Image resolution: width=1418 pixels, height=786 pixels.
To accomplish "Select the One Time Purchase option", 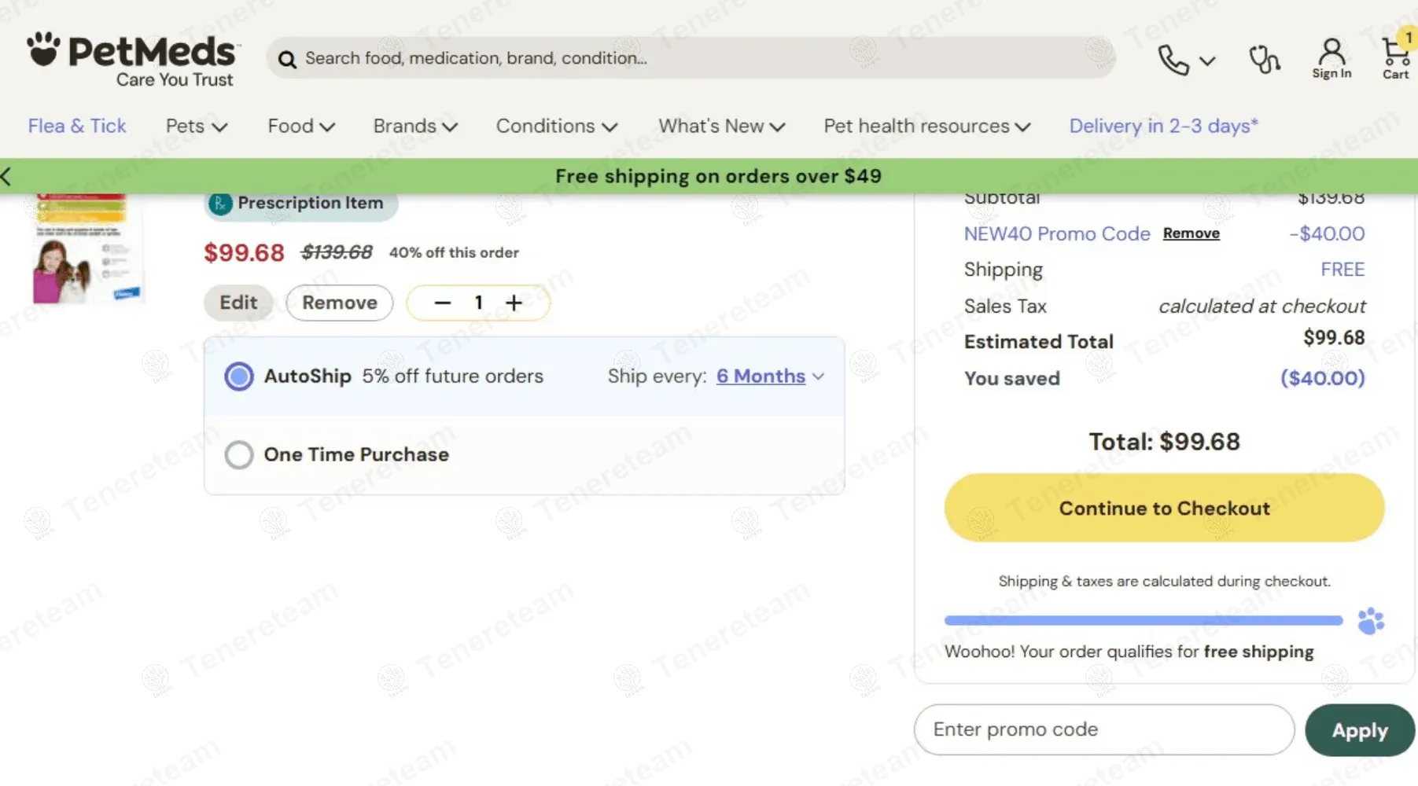I will click(239, 454).
